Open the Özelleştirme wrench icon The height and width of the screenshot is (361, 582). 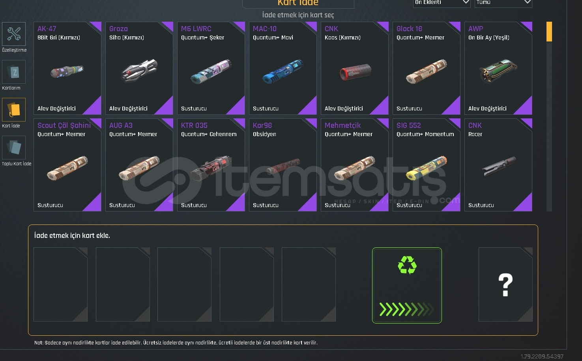(x=14, y=34)
